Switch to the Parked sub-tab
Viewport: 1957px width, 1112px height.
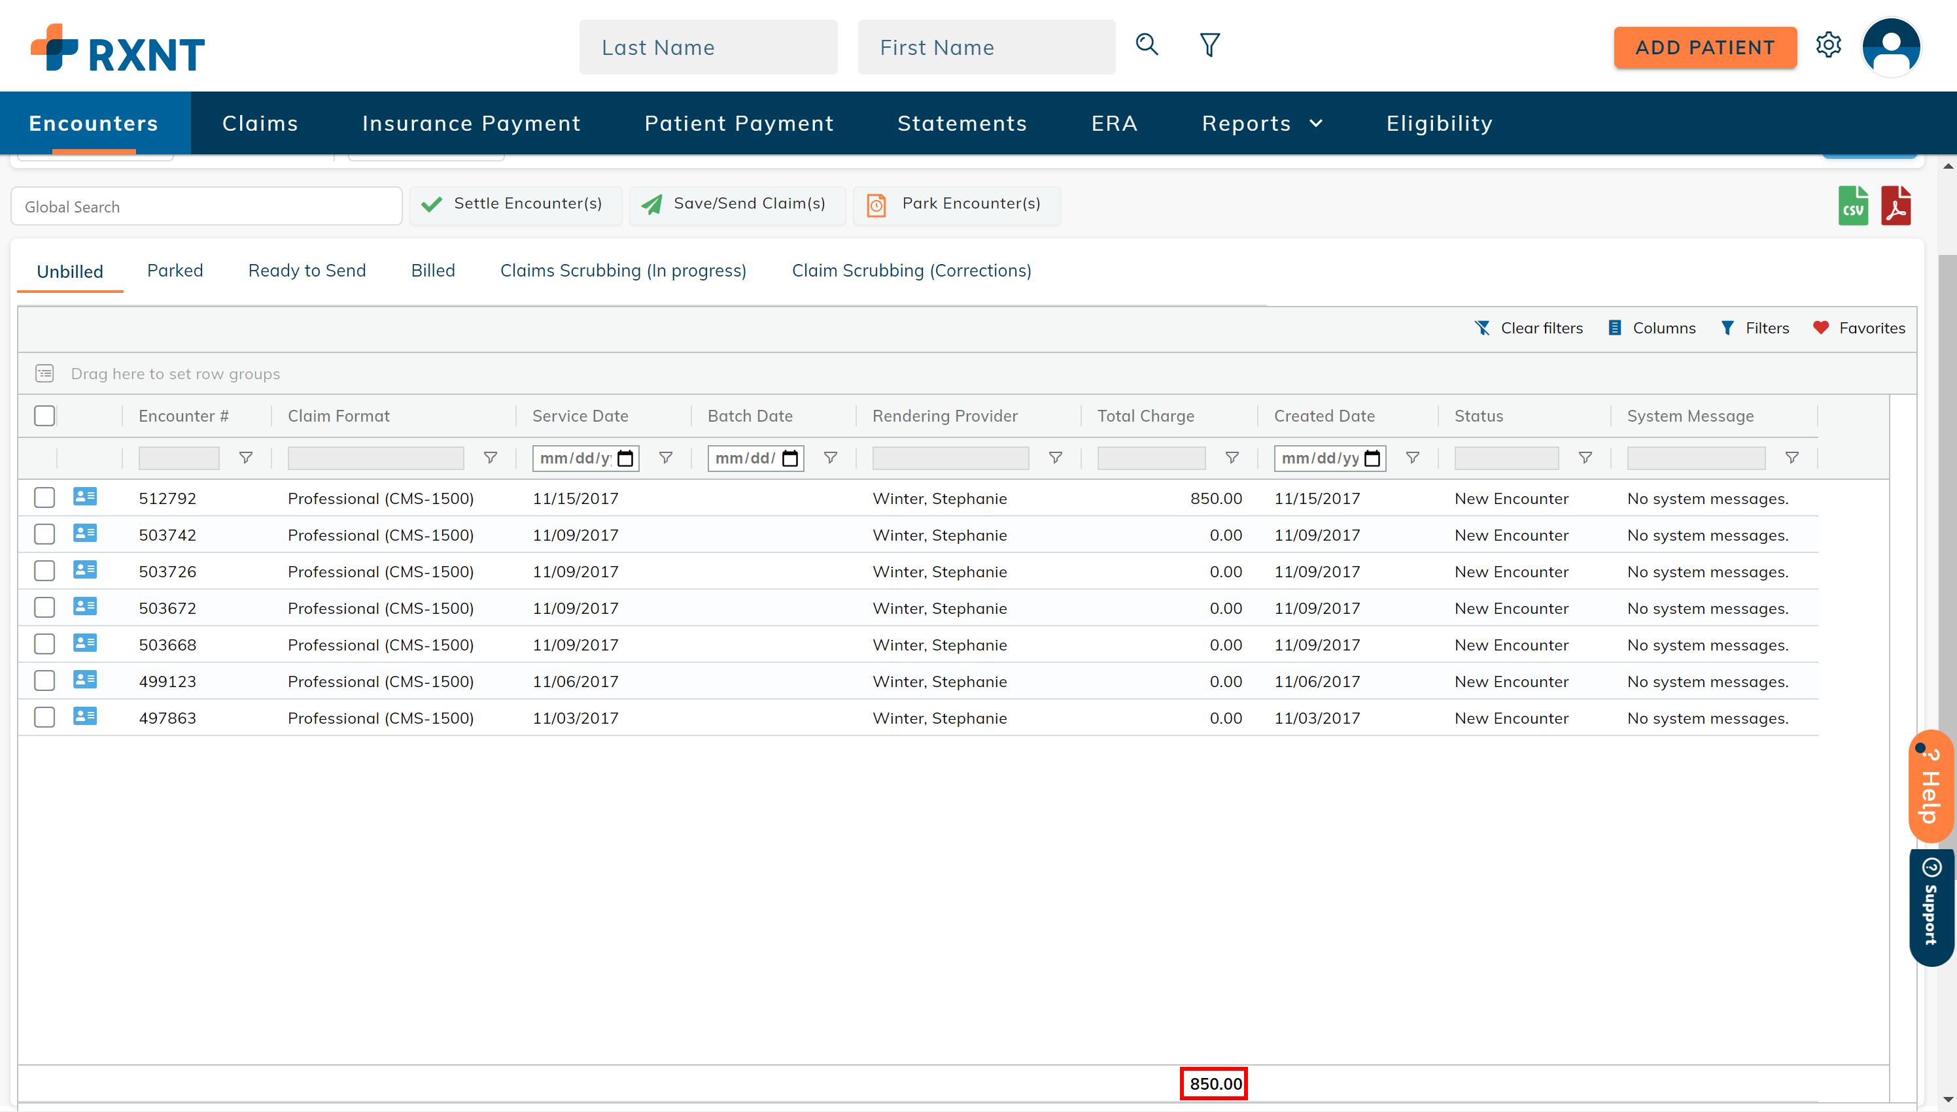coord(175,271)
